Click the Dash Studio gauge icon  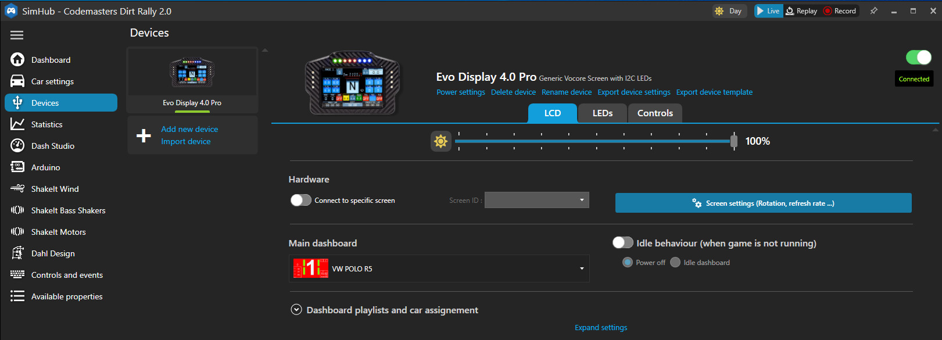pyautogui.click(x=17, y=145)
